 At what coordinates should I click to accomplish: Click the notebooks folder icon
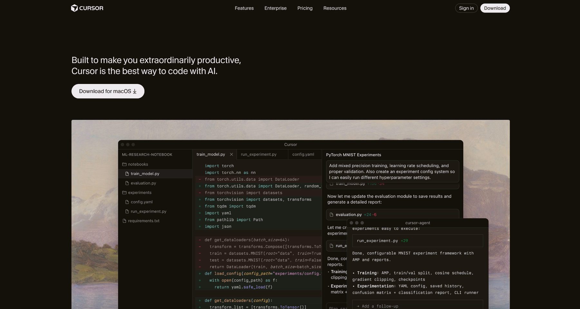[124, 164]
